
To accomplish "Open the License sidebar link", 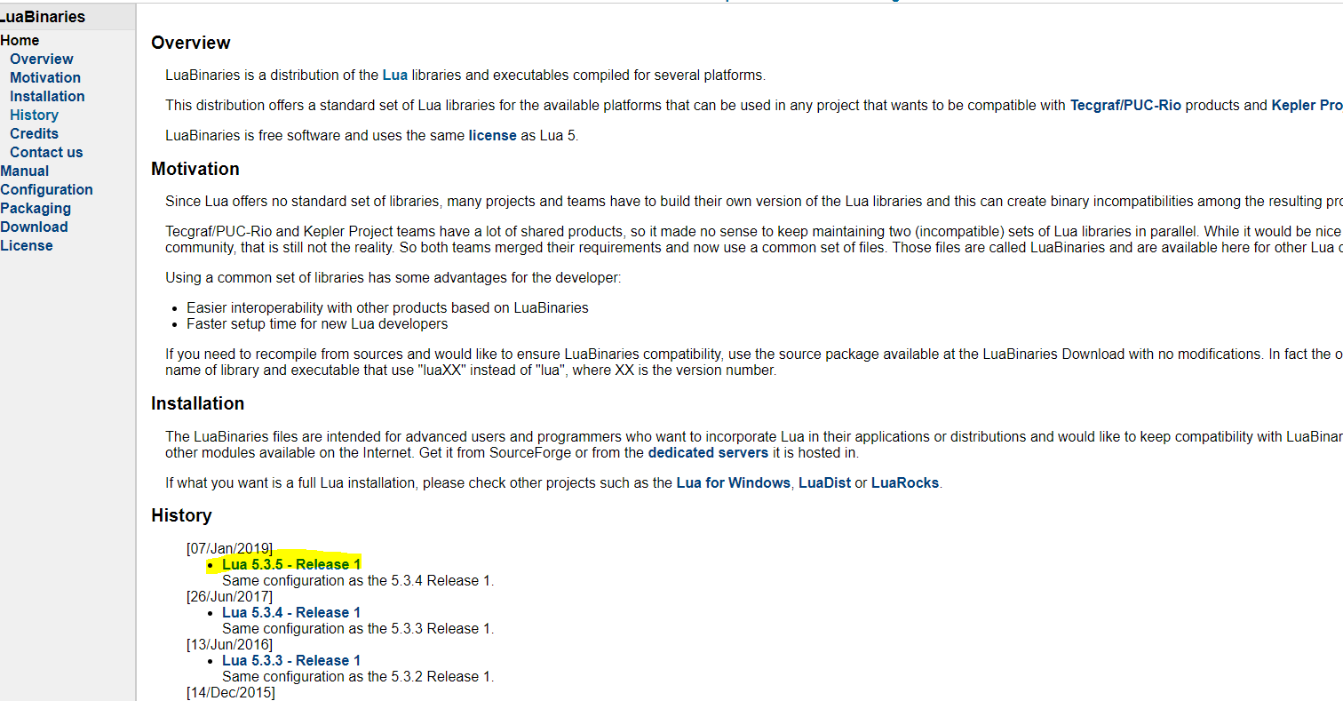I will tap(27, 245).
